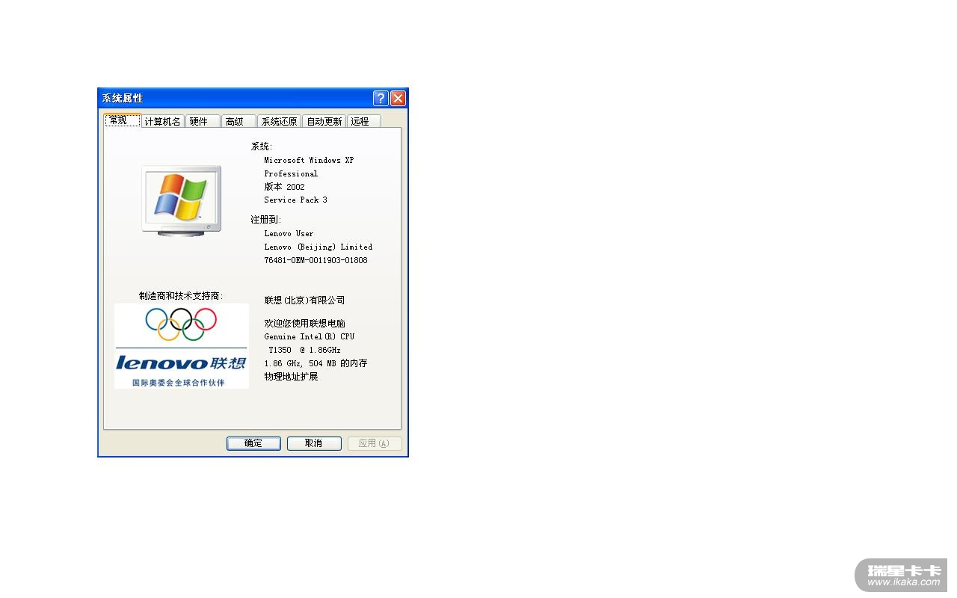Click the 取消 button
The image size is (957, 598).
(x=314, y=443)
